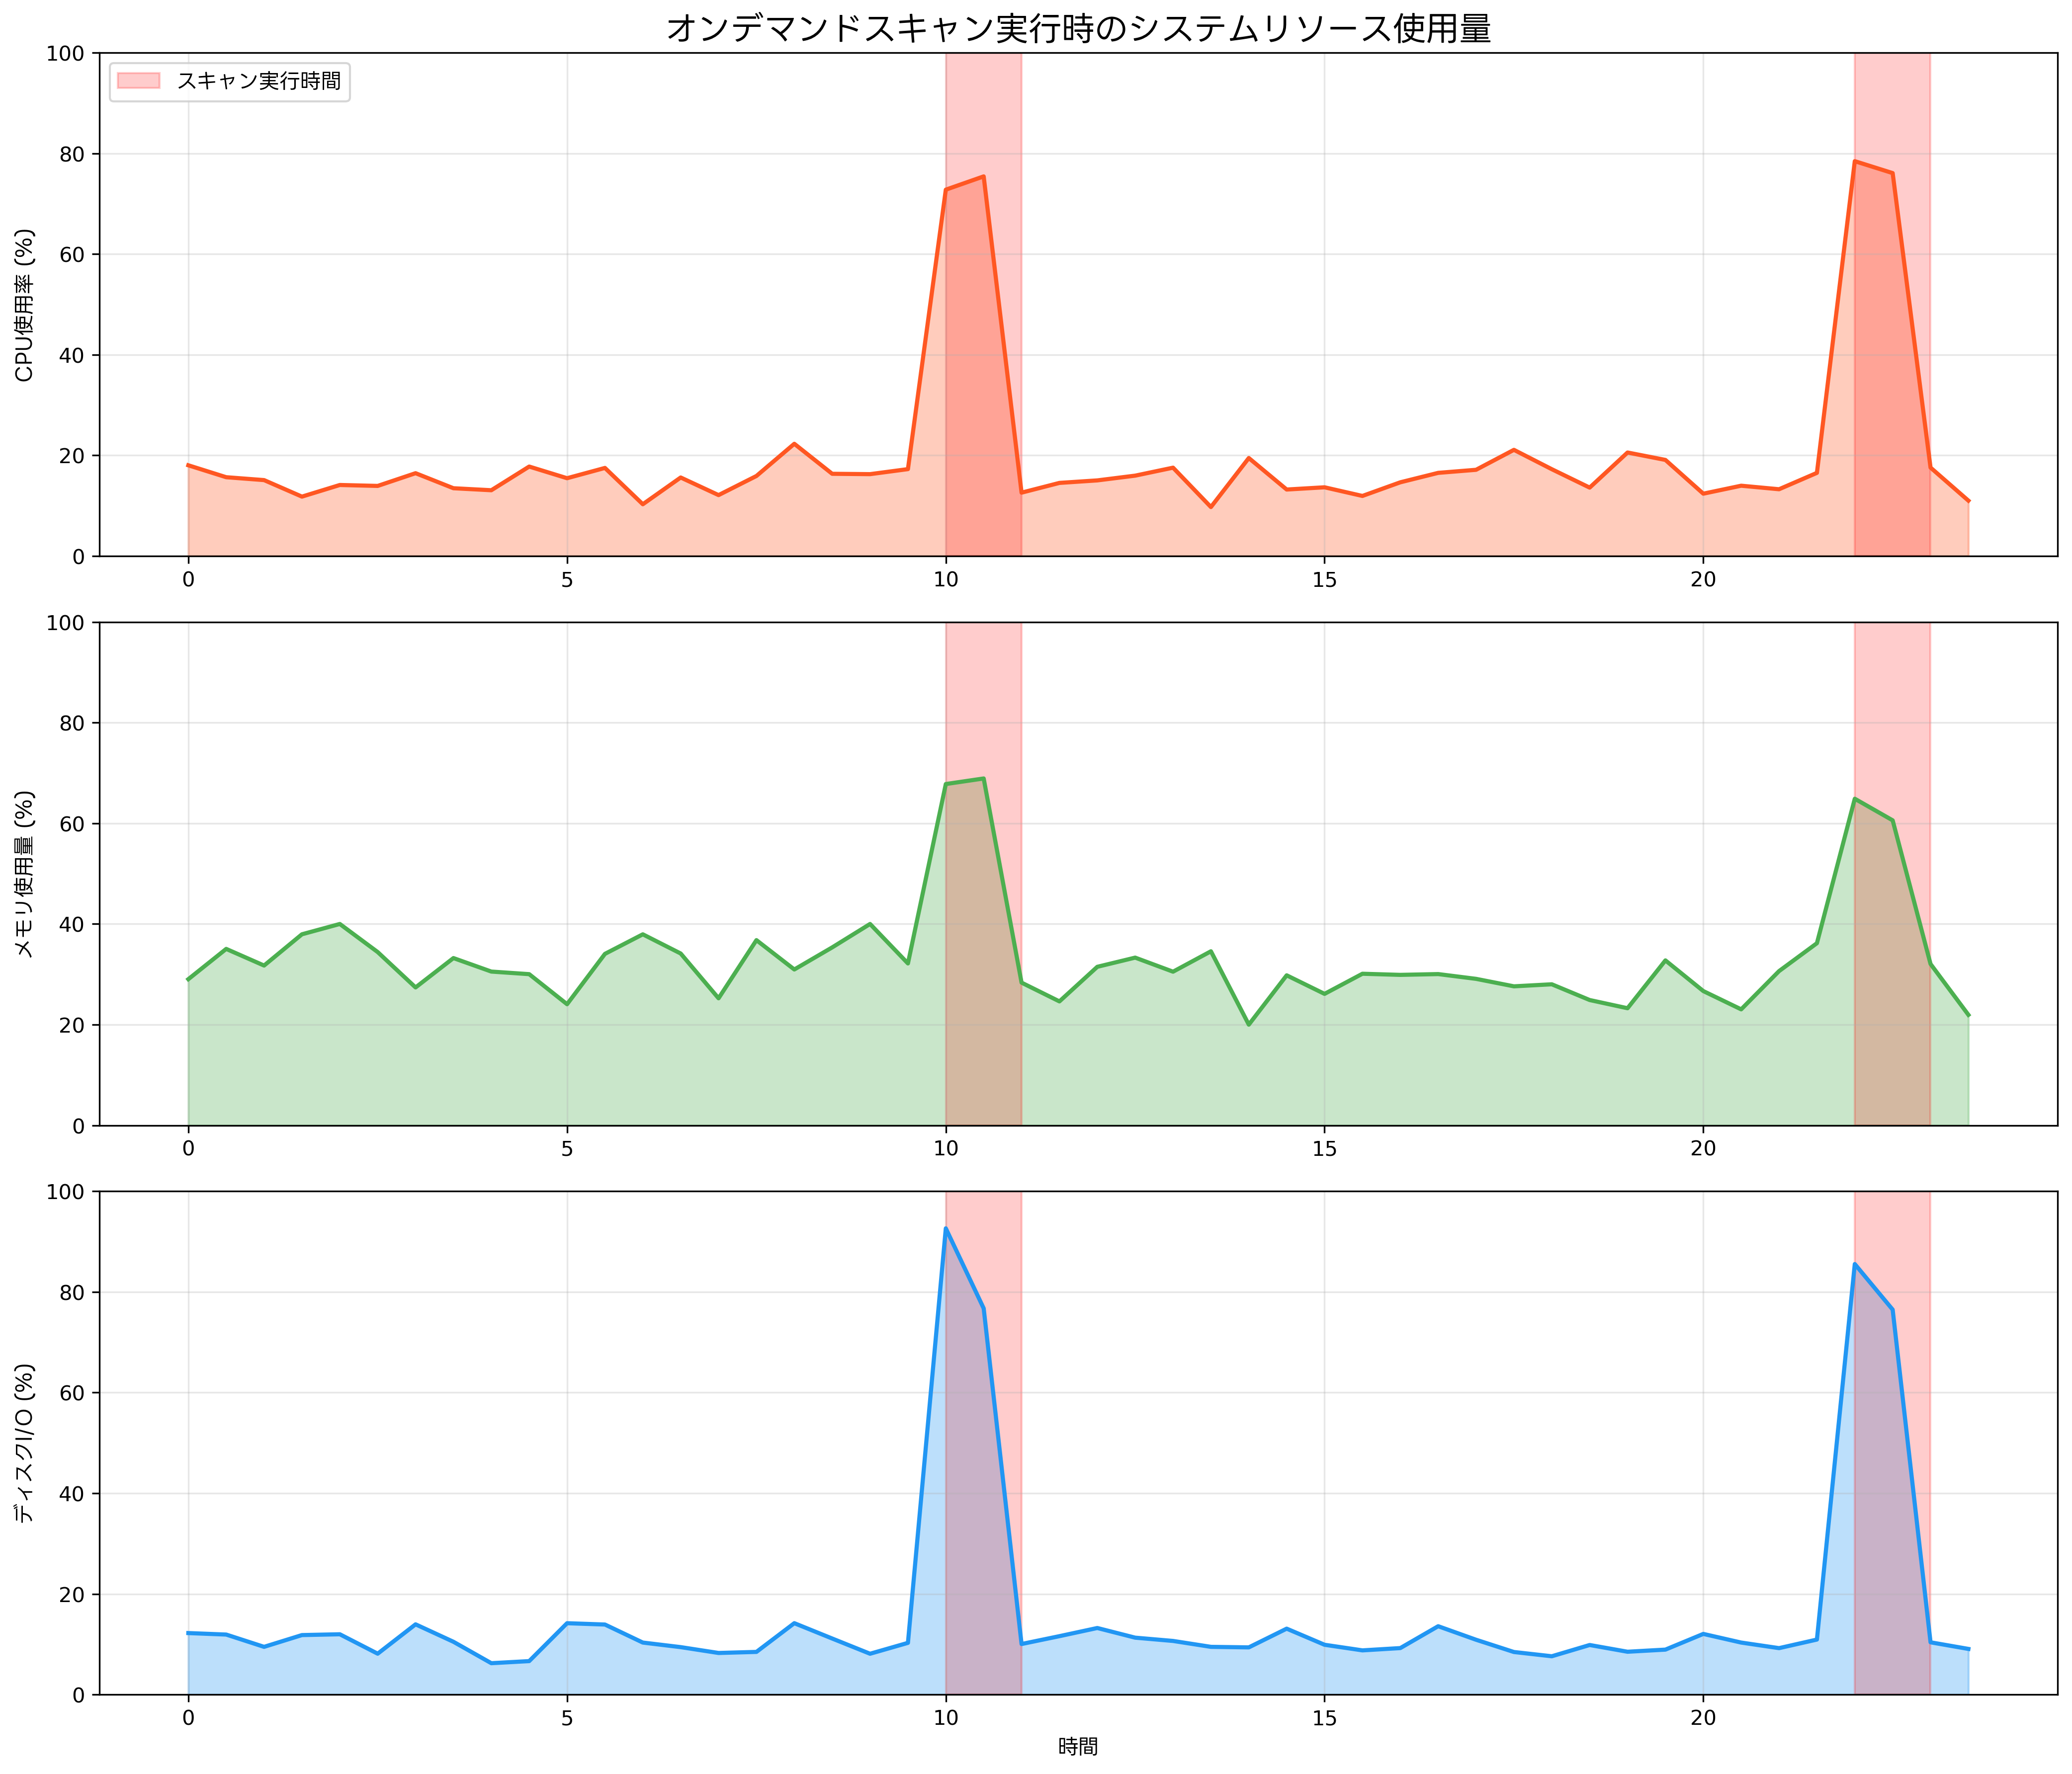Click the 60 tick on the memory chart y-axis

coord(72,824)
